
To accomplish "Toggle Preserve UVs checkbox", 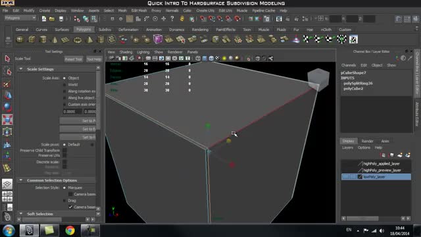I will 64,155.
